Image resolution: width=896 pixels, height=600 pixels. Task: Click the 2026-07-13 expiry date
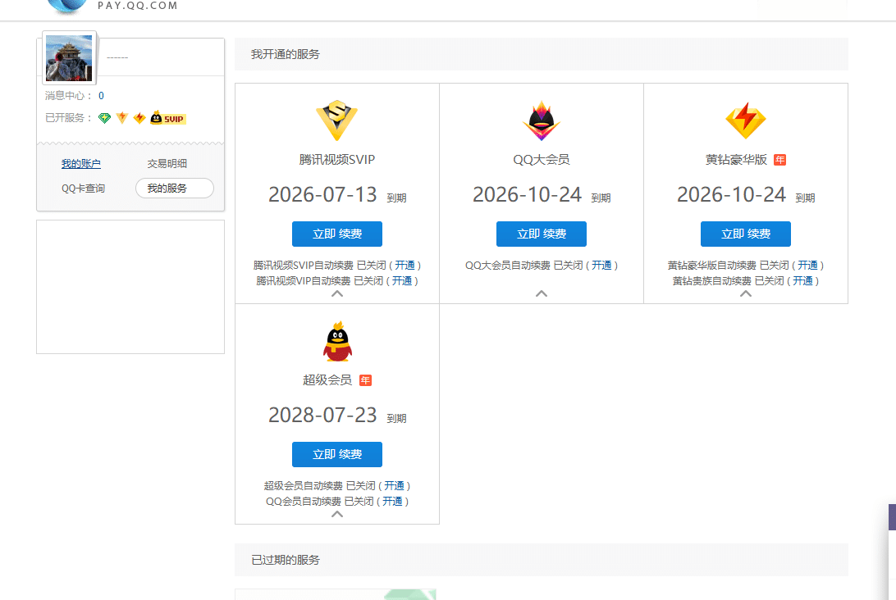pyautogui.click(x=322, y=194)
